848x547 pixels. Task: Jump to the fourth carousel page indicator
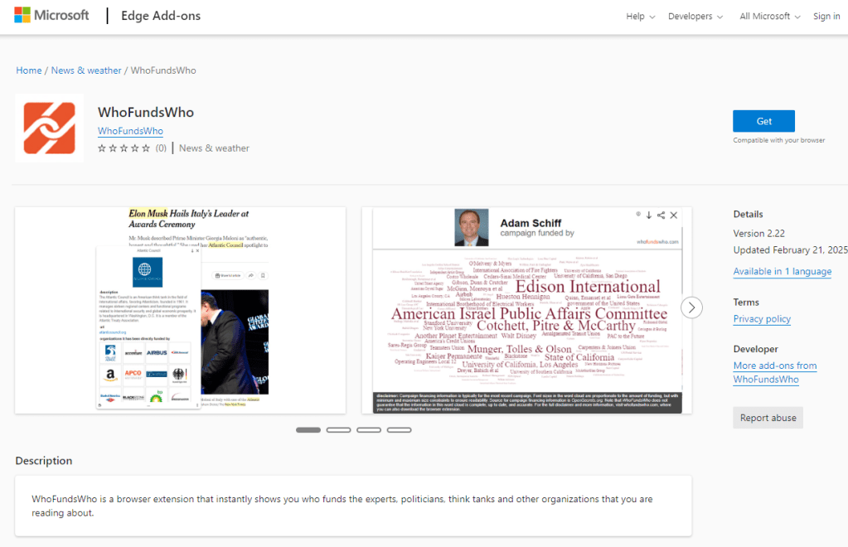click(x=399, y=430)
